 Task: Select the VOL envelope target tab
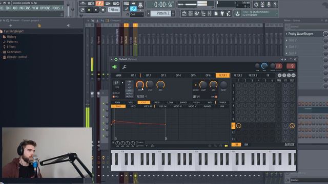(x=131, y=102)
